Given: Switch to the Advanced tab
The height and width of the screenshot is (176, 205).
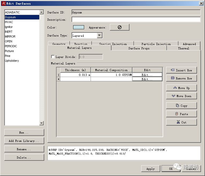Looking at the screenshot, I should tap(189, 44).
